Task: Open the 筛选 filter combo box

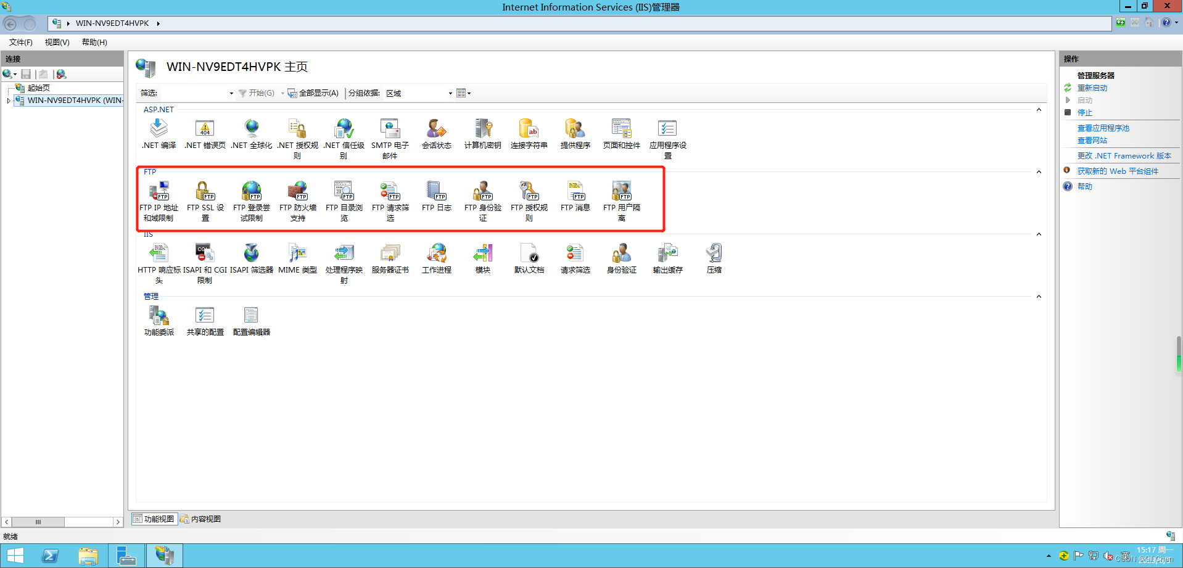Action: pyautogui.click(x=197, y=93)
